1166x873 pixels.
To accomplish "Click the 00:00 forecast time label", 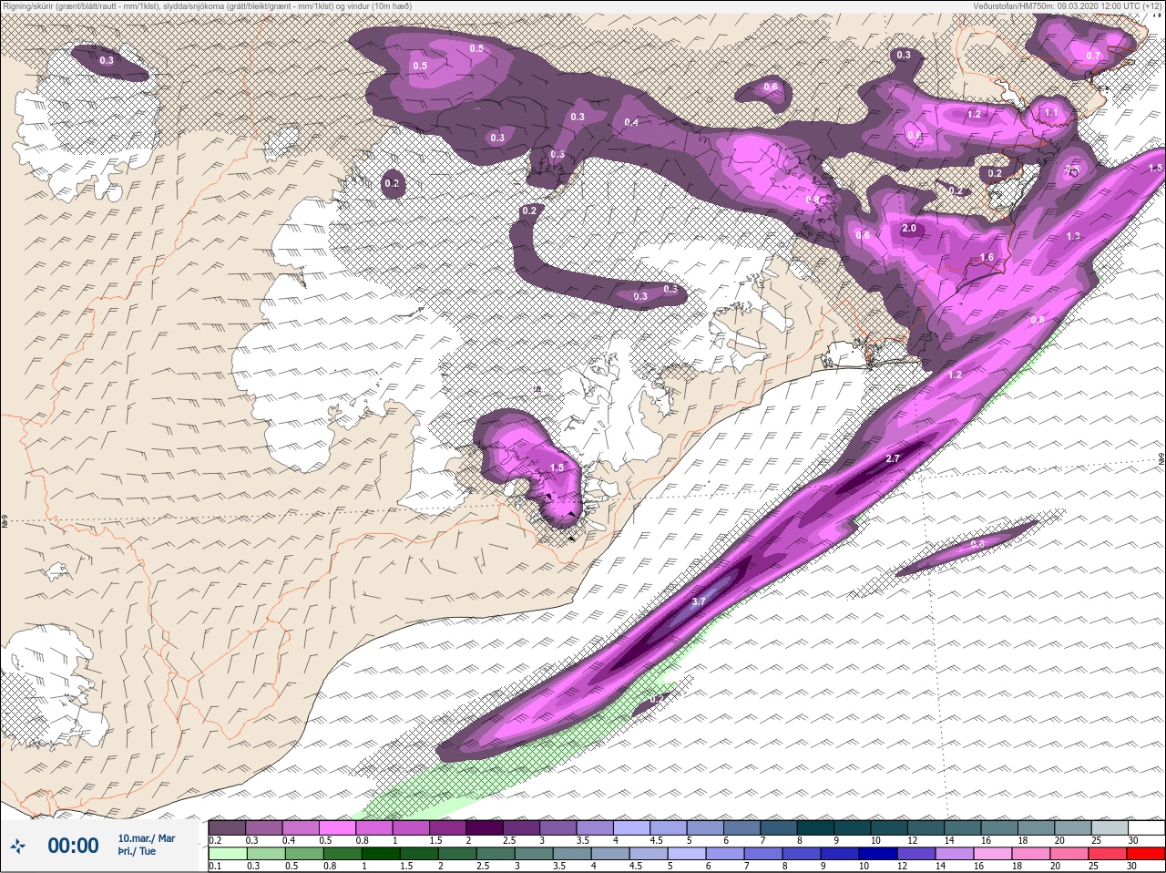I will 73,846.
